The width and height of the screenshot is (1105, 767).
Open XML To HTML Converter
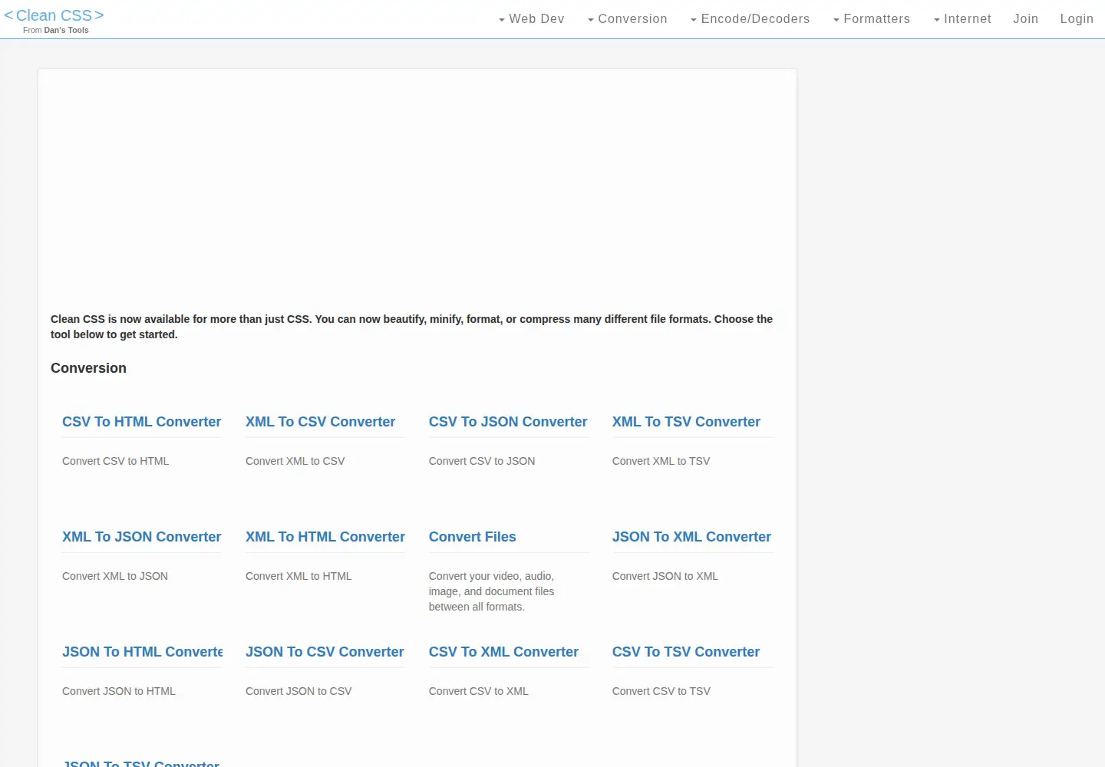coord(325,537)
